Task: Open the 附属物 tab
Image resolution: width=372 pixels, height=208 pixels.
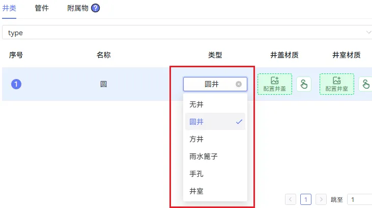Action: pyautogui.click(x=78, y=8)
